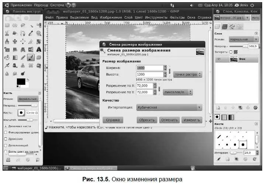Open the 'пикселов/in' resolution units dropdown
The image size is (264, 185).
pyautogui.click(x=178, y=92)
